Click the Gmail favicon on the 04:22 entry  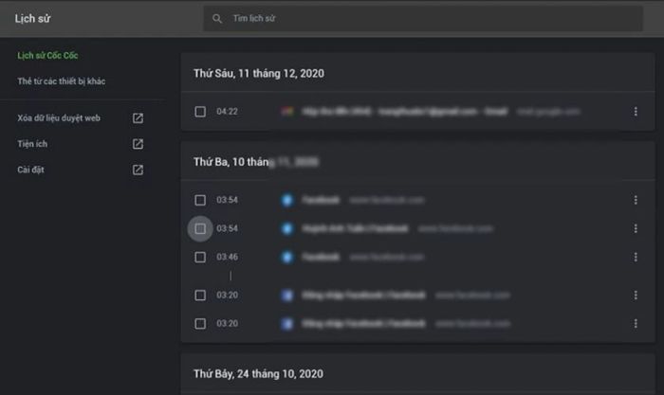286,112
